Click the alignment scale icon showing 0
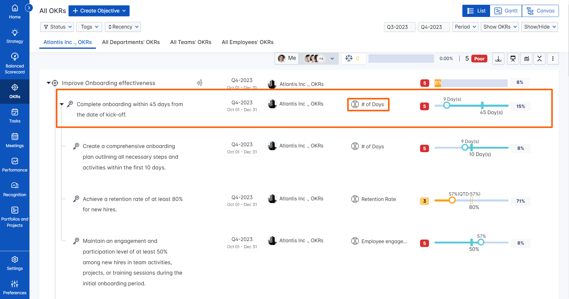 (353, 58)
